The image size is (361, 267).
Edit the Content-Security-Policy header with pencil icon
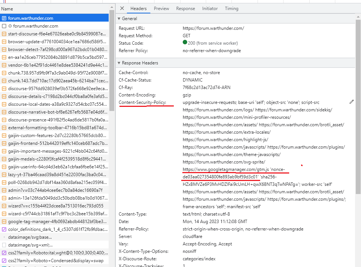[351, 102]
